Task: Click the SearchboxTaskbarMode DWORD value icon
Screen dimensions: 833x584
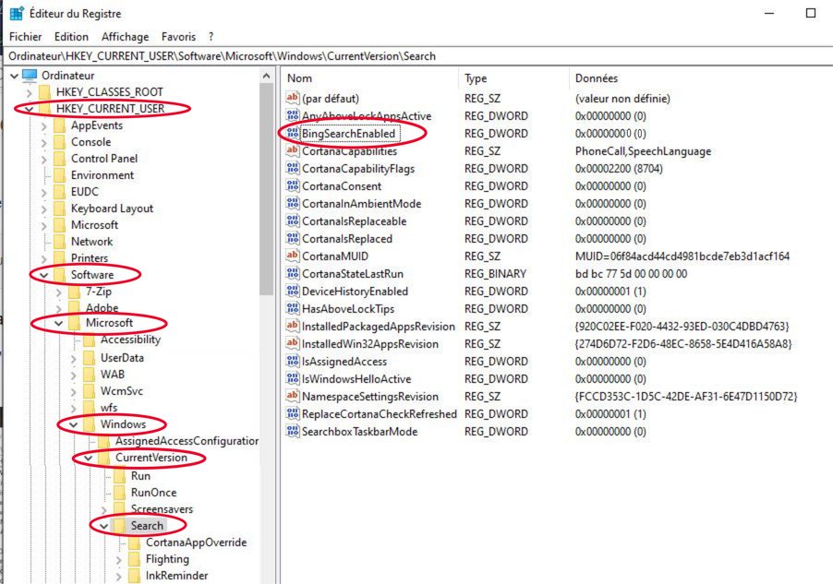Action: coord(293,432)
